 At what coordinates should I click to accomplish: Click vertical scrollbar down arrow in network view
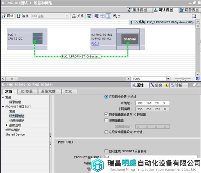198,74
